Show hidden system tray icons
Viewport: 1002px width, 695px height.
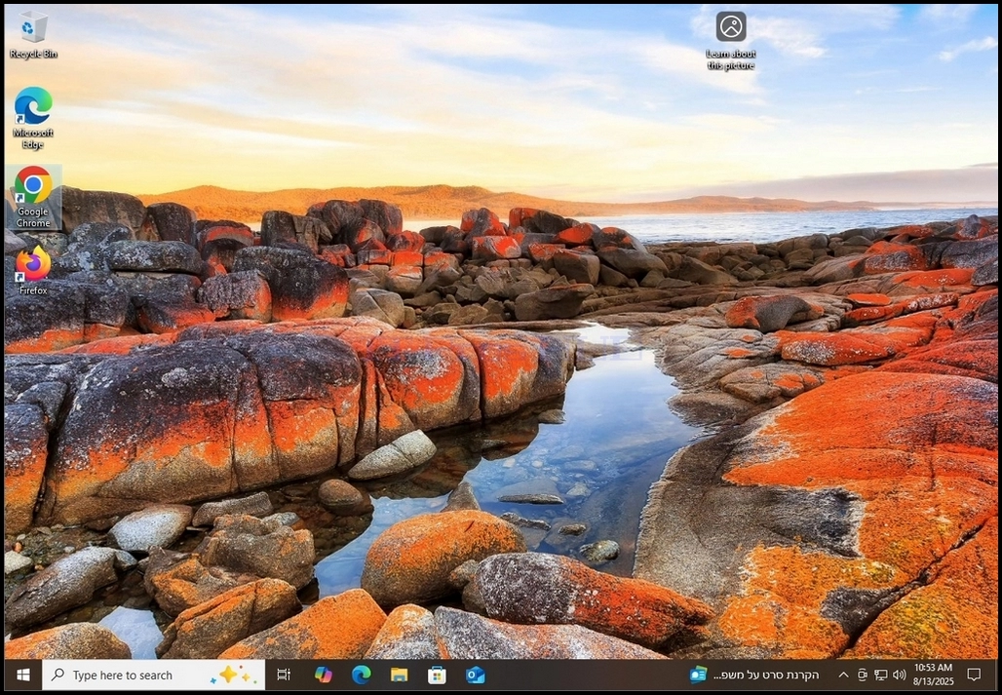(843, 675)
